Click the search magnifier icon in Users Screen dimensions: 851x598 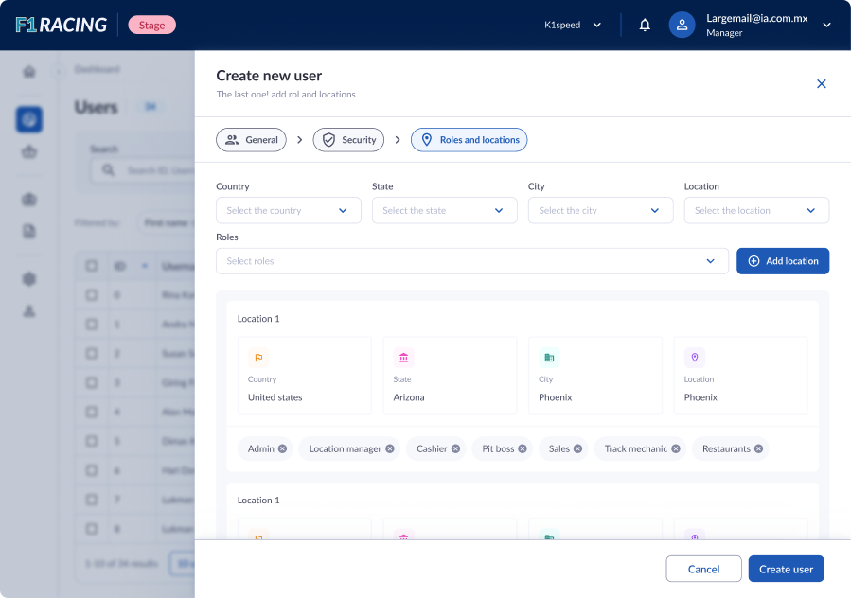click(109, 170)
